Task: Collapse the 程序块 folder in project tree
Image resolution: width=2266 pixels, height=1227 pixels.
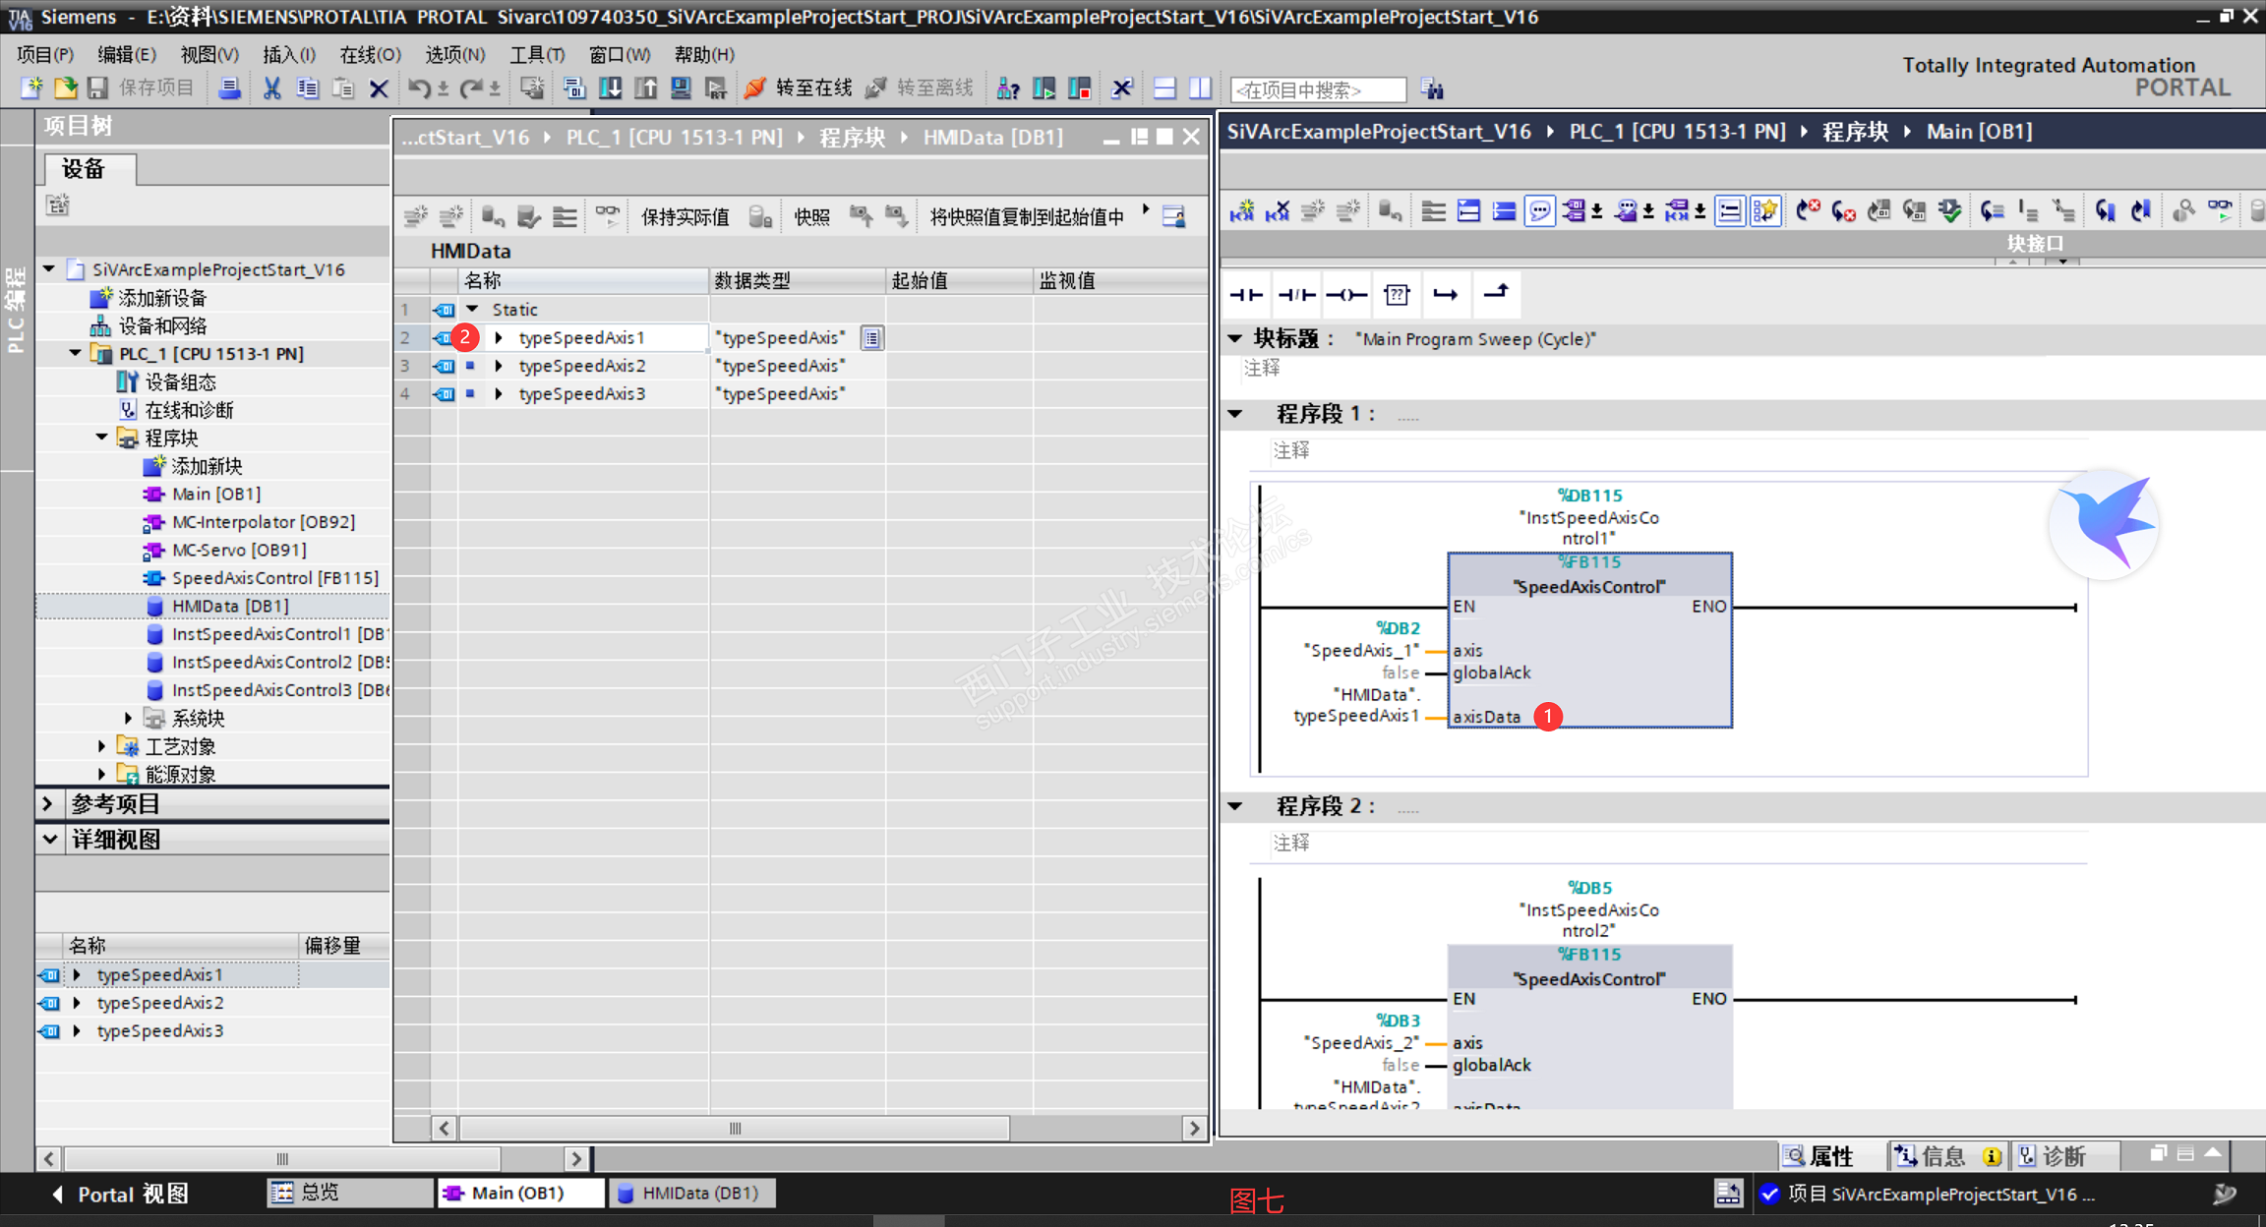Action: coord(102,438)
